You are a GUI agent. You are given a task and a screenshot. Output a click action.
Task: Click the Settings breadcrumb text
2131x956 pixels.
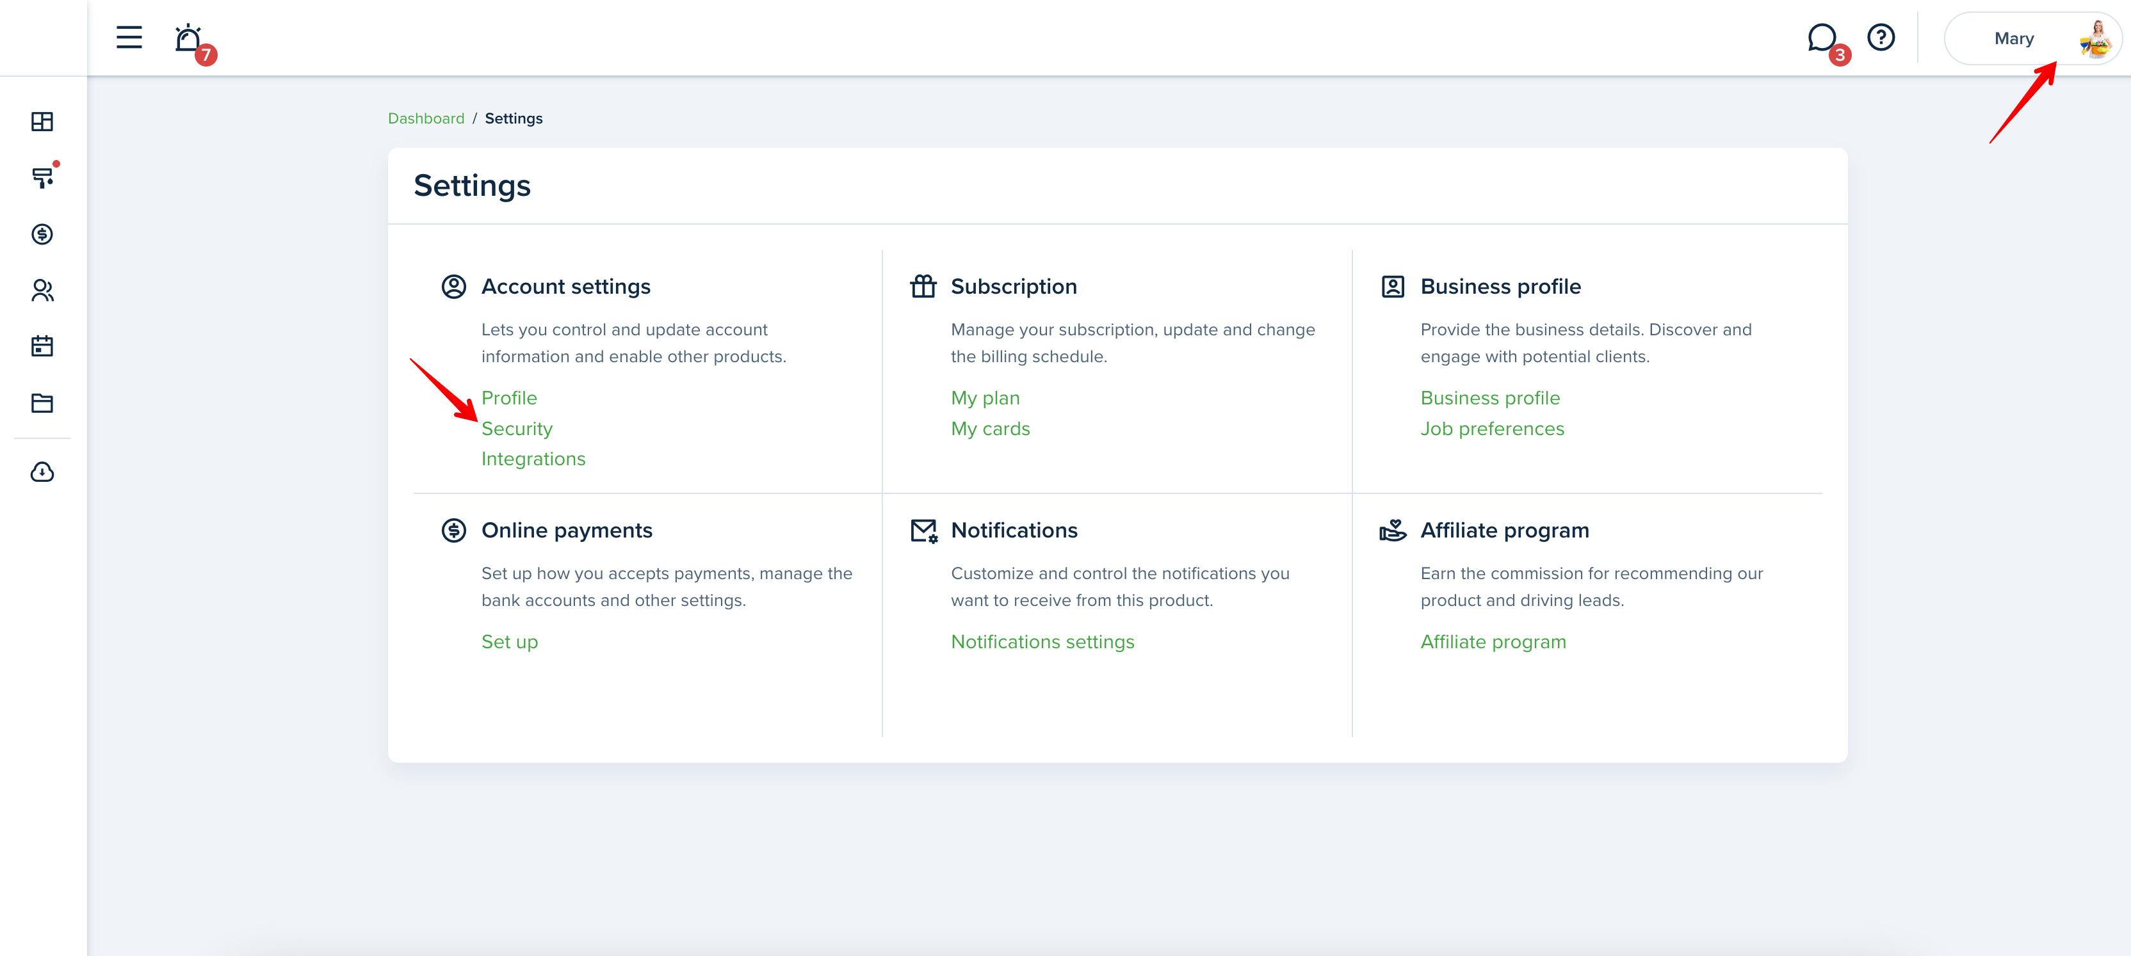tap(514, 118)
